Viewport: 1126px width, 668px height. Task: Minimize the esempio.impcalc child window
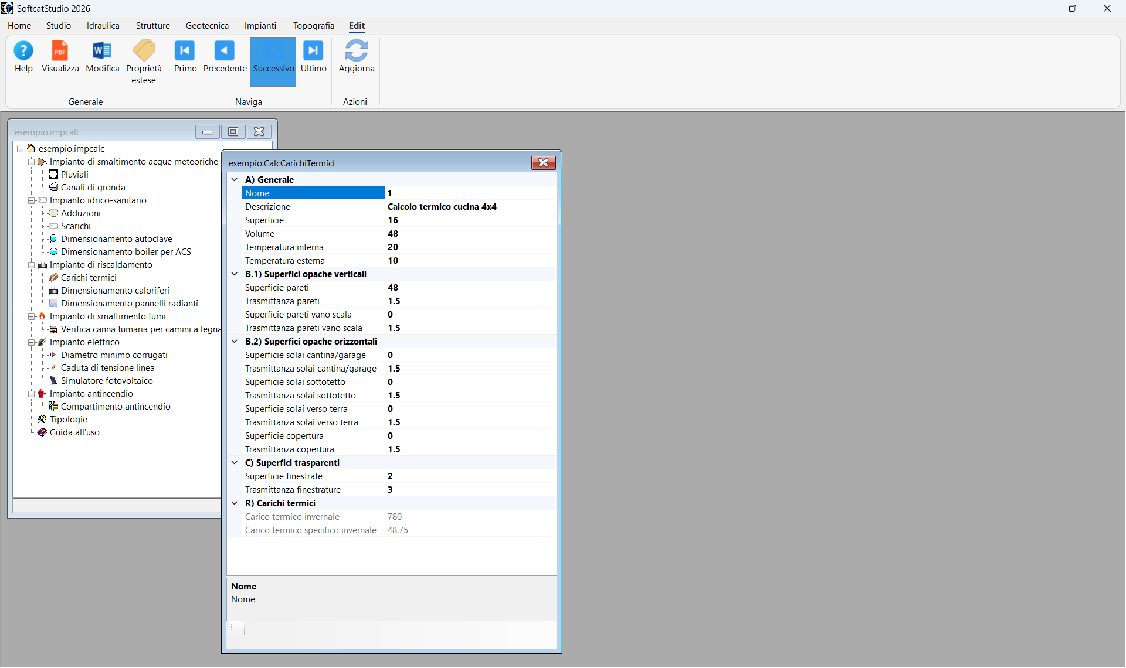[x=208, y=132]
